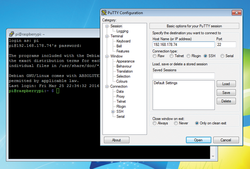Open the Appearance settings category
This screenshot has width=250, height=169.
coord(125,61)
